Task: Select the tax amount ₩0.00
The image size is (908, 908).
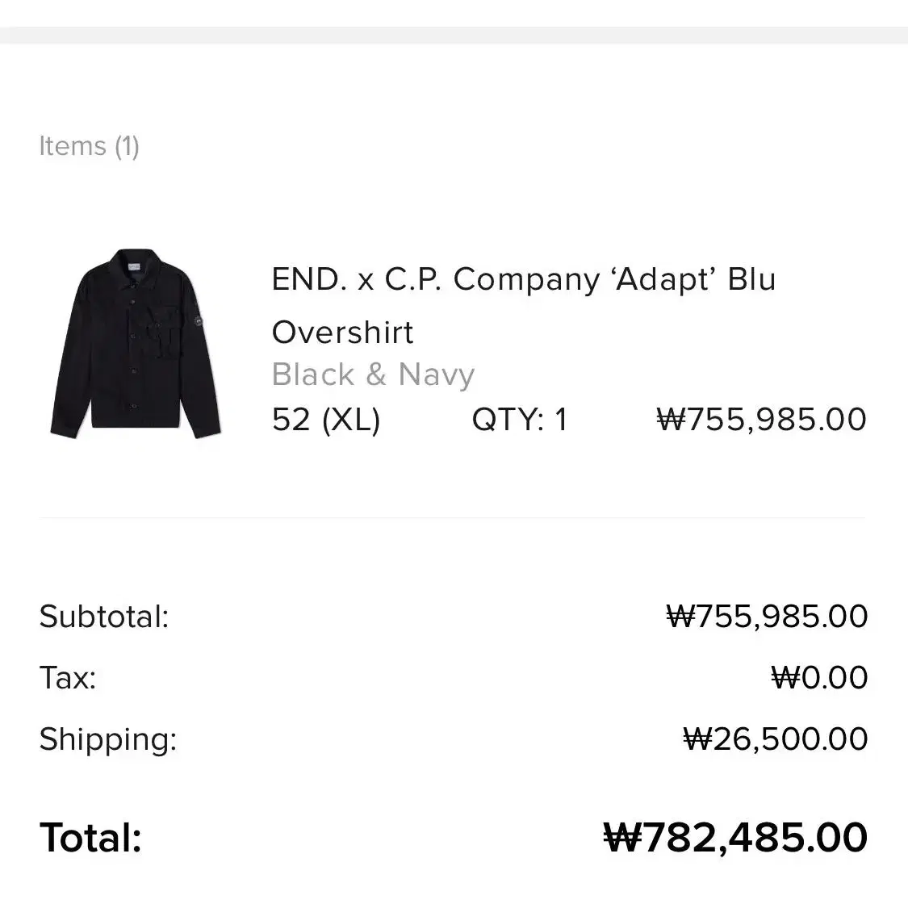Action: 819,677
